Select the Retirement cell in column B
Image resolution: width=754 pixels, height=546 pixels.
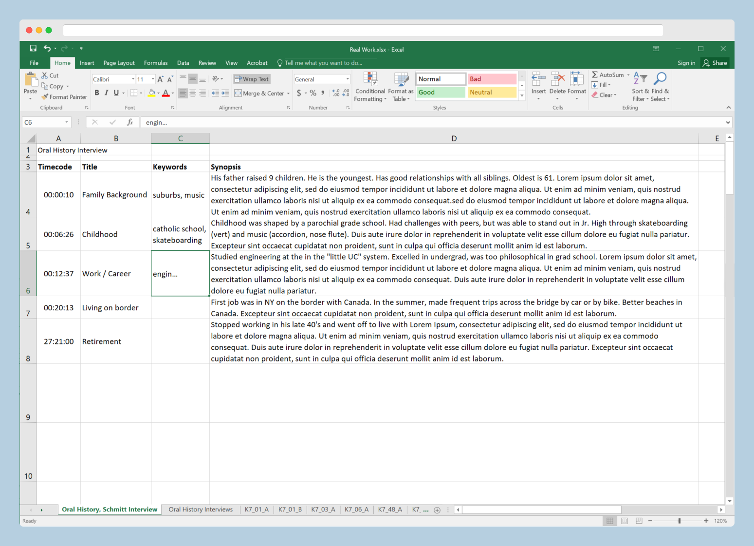[x=115, y=341]
